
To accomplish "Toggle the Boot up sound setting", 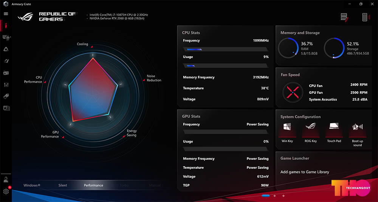I will coord(358,135).
